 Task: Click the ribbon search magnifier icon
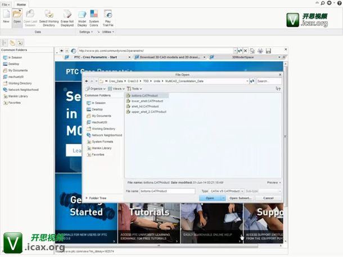click(322, 3)
